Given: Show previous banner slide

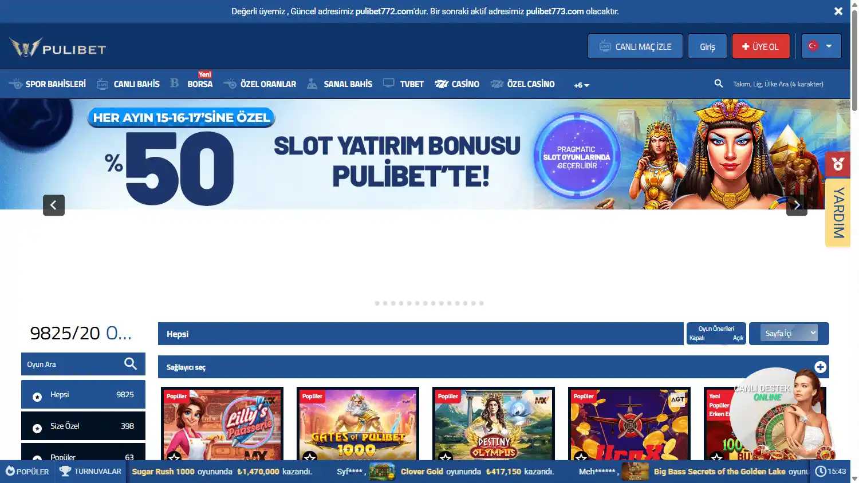Looking at the screenshot, I should pyautogui.click(x=54, y=205).
